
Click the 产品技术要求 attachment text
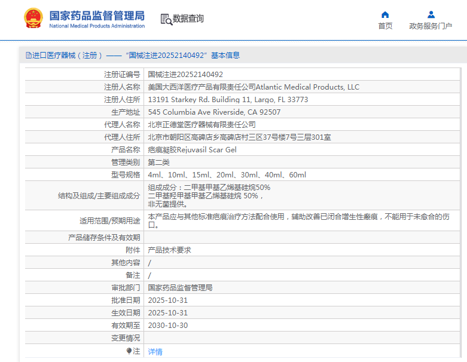(x=169, y=250)
